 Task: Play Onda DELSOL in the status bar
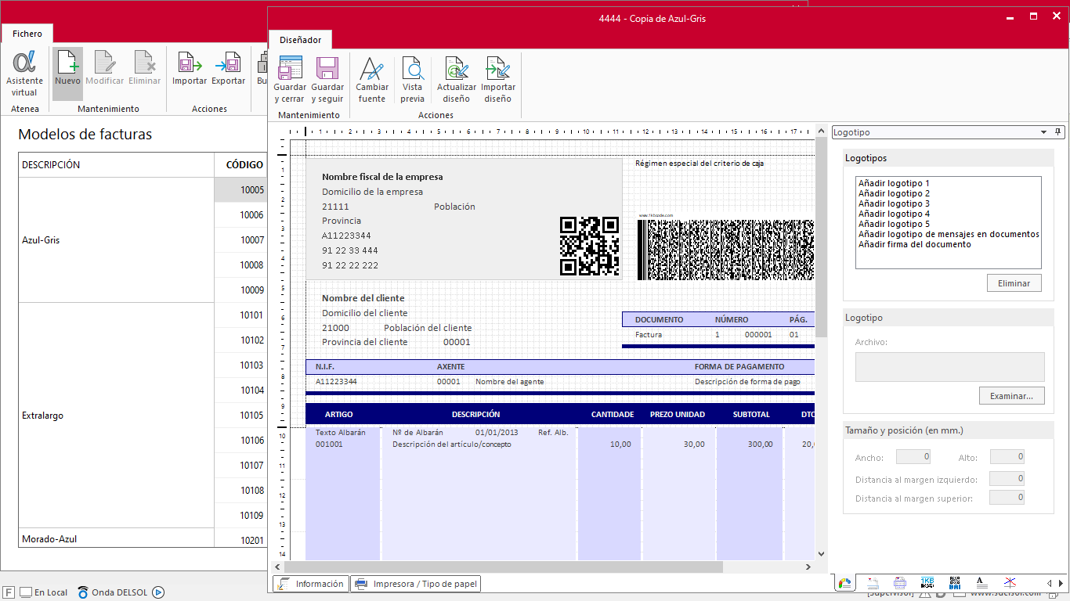(x=158, y=592)
